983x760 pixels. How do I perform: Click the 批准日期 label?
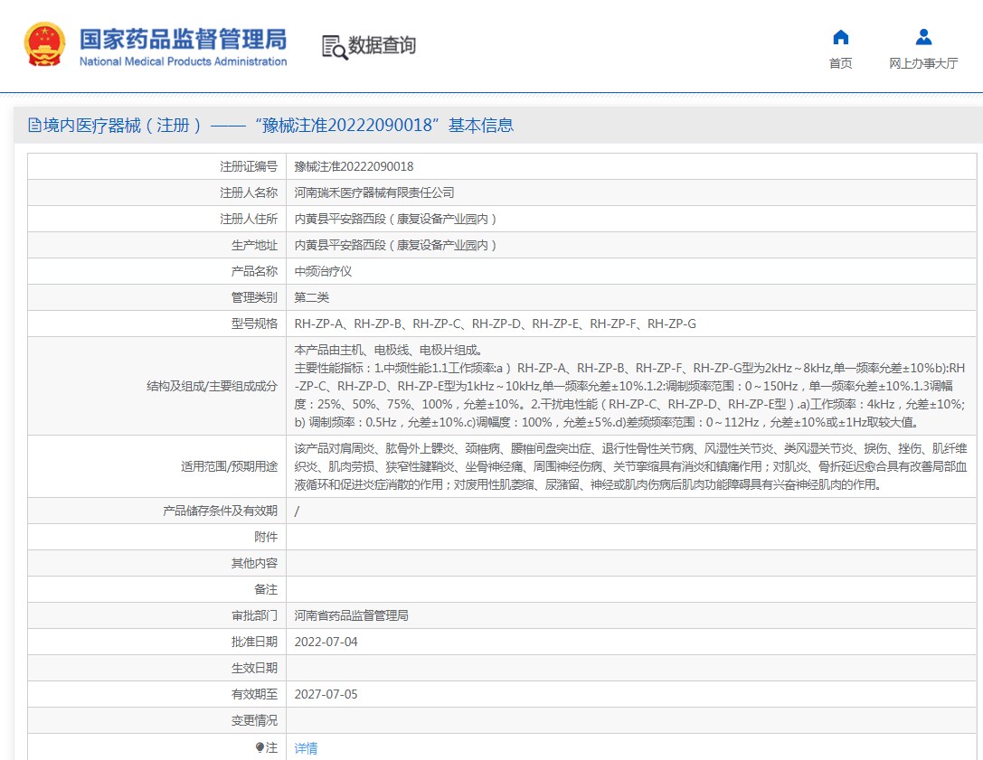(254, 642)
